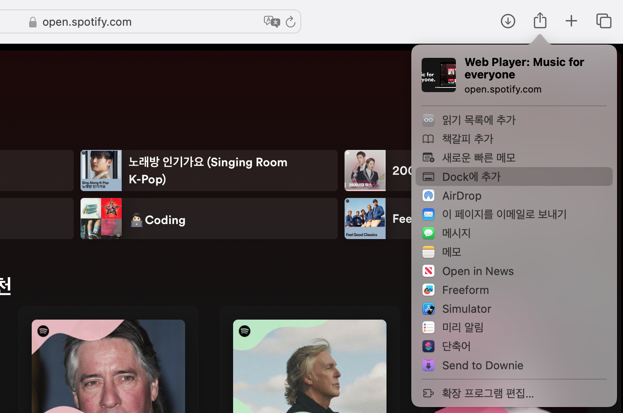Open the 2000년대 playlist cover
The image size is (623, 413).
pyautogui.click(x=365, y=171)
